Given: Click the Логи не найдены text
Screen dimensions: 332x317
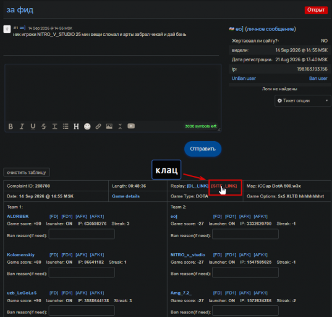Looking at the screenshot, I should (x=279, y=89).
